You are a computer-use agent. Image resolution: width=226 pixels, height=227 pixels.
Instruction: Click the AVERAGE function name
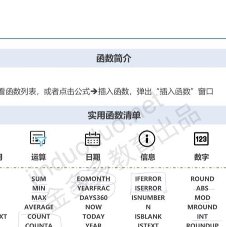(x=39, y=207)
